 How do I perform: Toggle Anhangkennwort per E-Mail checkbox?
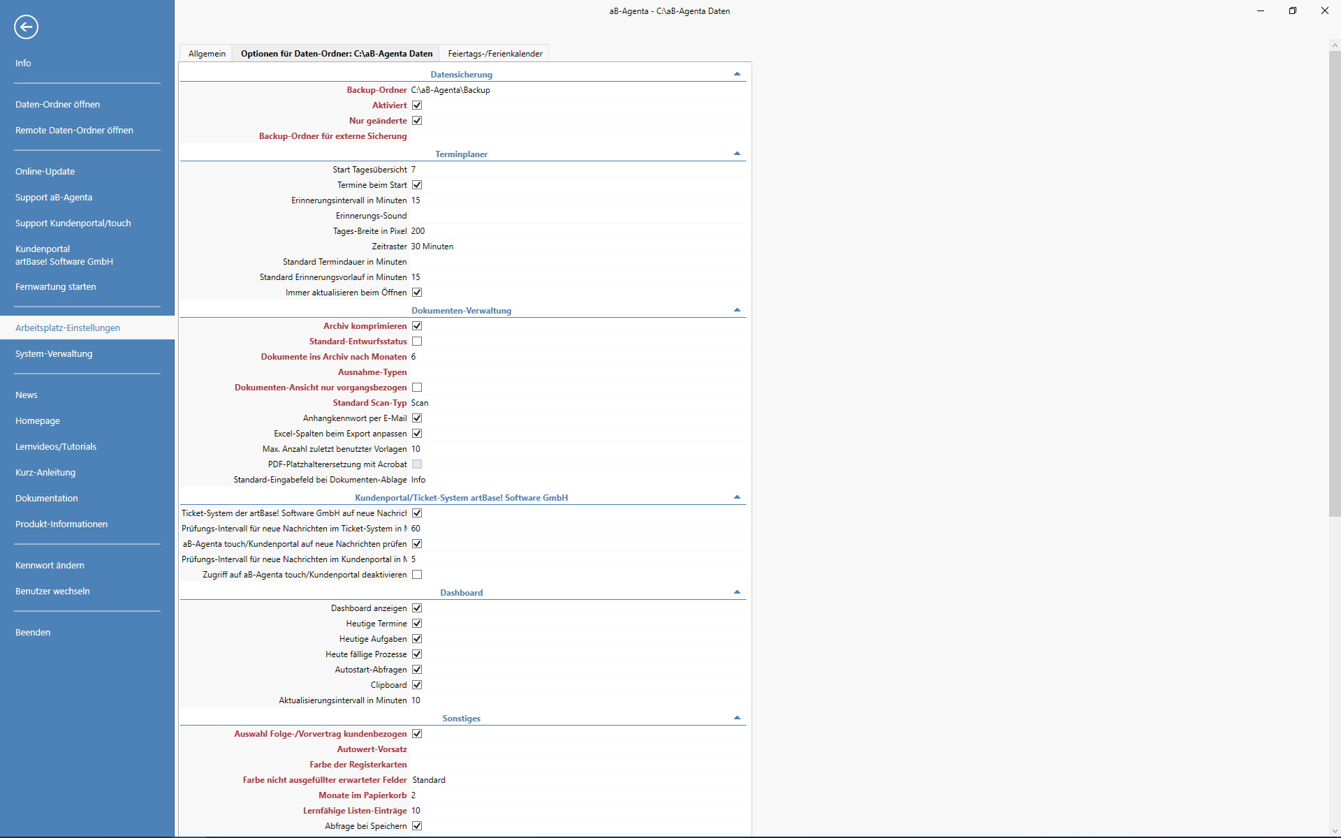pos(417,418)
